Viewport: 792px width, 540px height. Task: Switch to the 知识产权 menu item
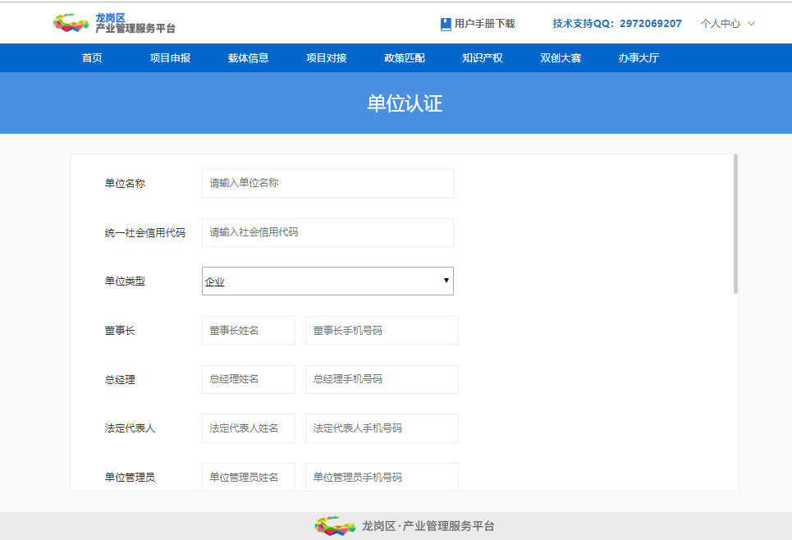click(x=483, y=58)
